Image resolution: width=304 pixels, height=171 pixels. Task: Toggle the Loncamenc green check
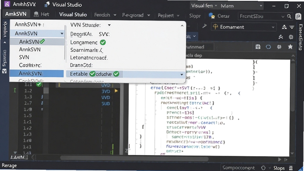(x=103, y=42)
